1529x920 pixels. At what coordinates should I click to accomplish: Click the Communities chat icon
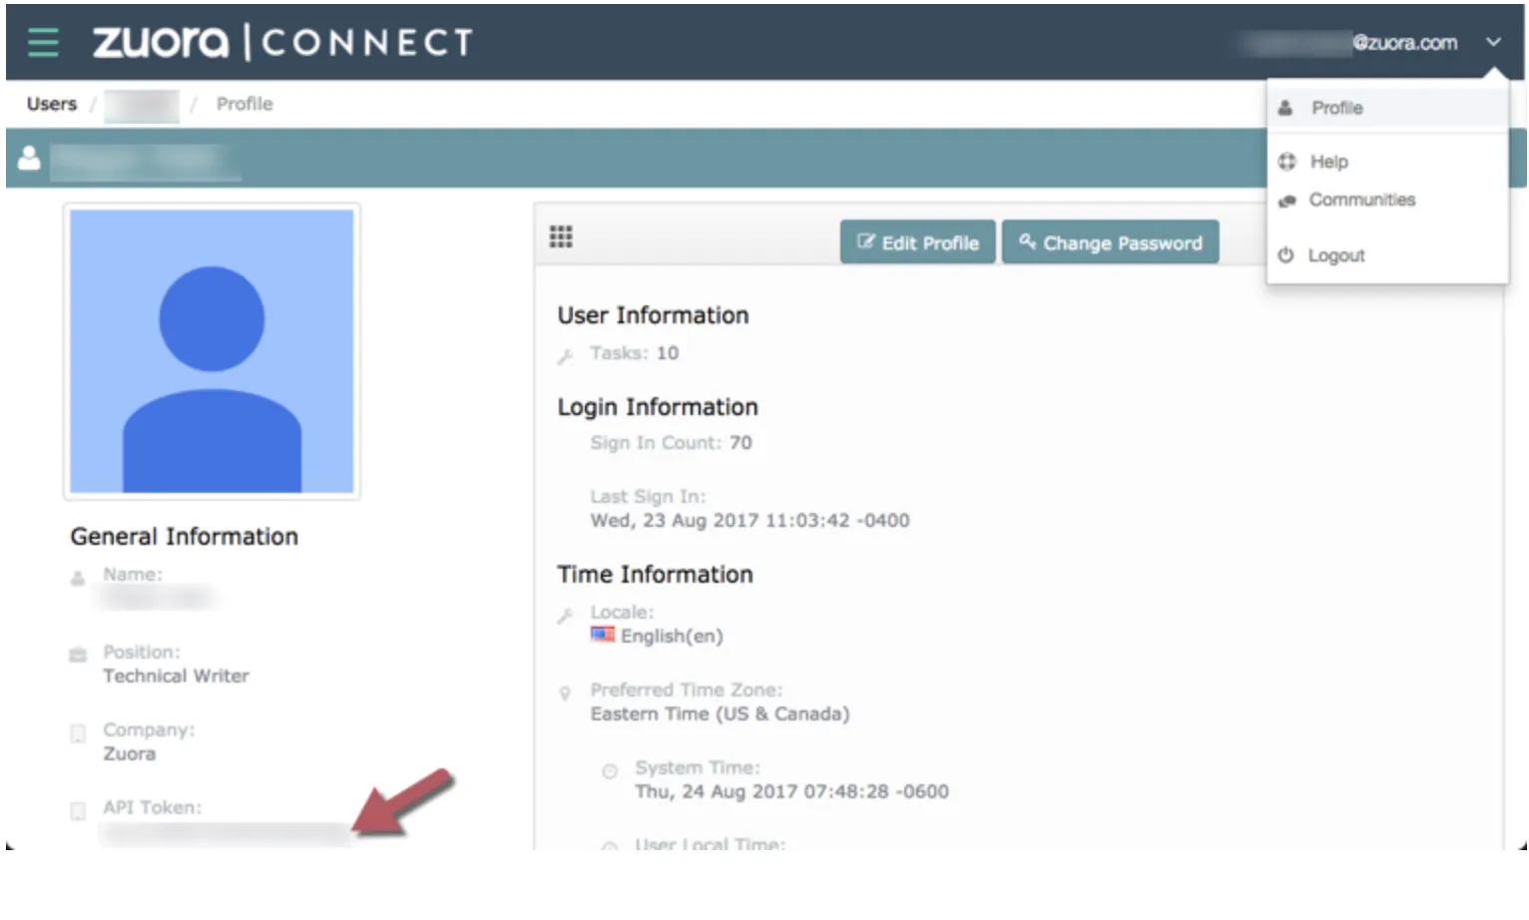(x=1286, y=201)
